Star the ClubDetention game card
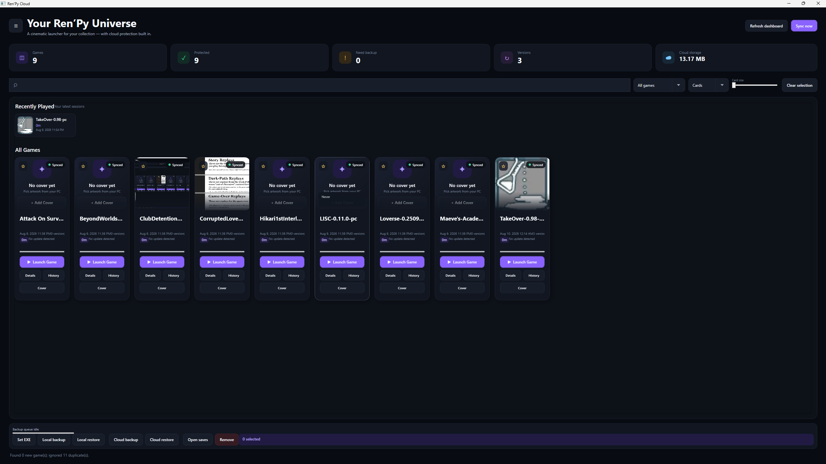 click(143, 166)
